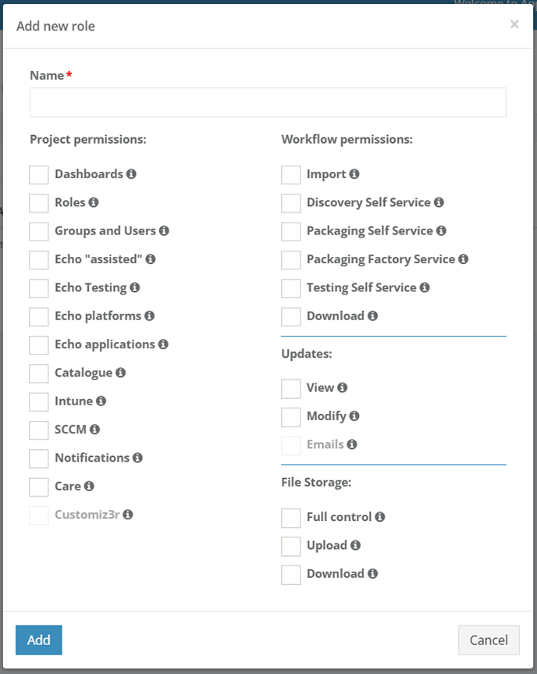The width and height of the screenshot is (537, 674).
Task: Click the Cancel button
Action: tap(489, 640)
